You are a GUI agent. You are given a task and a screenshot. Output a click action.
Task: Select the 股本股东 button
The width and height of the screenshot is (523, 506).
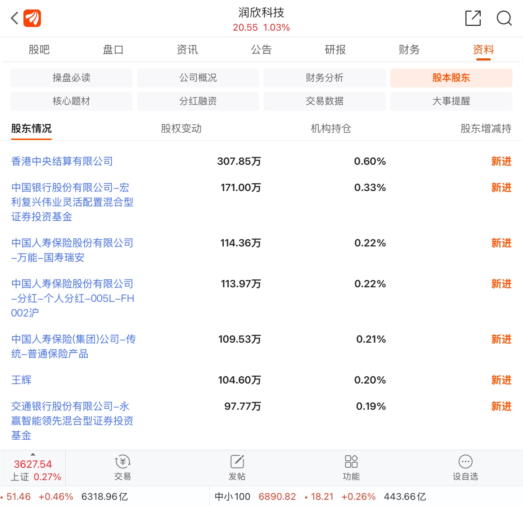pos(451,78)
